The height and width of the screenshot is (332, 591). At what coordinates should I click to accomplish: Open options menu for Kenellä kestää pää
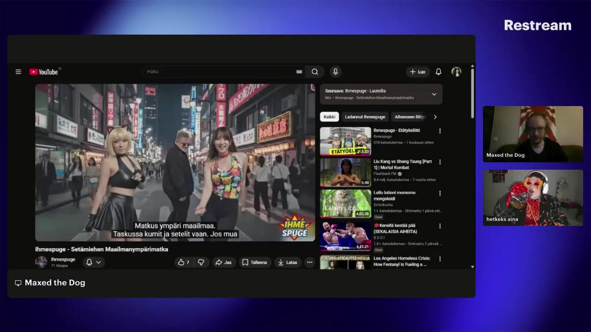tap(440, 226)
